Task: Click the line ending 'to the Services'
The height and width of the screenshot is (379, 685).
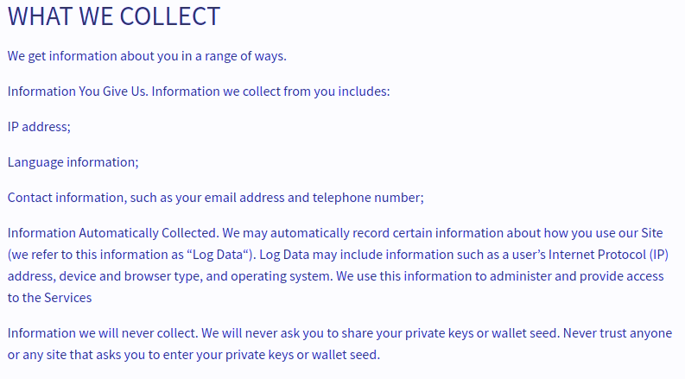Action: coord(49,298)
